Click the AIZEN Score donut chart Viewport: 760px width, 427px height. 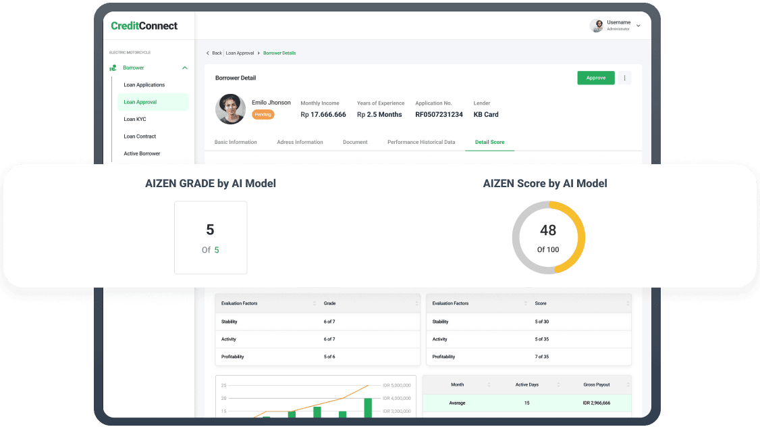[548, 238]
